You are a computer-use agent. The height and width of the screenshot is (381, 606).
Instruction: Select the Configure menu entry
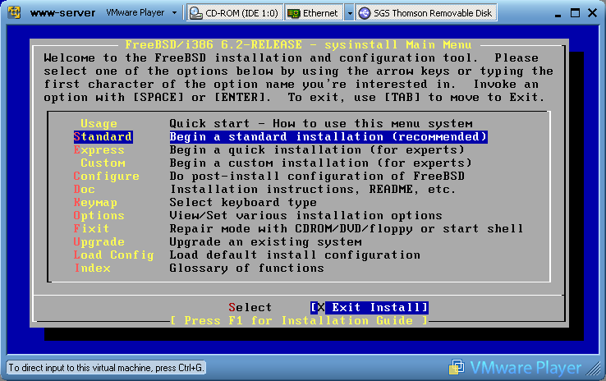point(106,177)
